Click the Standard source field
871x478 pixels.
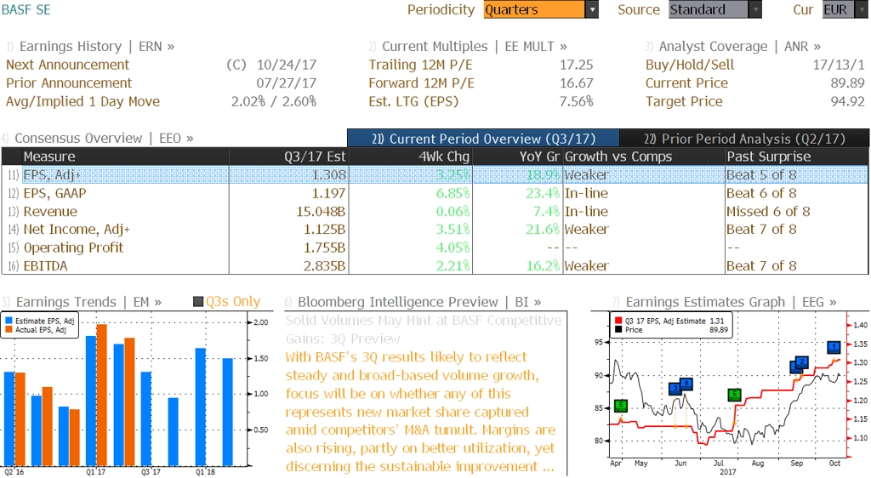click(709, 9)
